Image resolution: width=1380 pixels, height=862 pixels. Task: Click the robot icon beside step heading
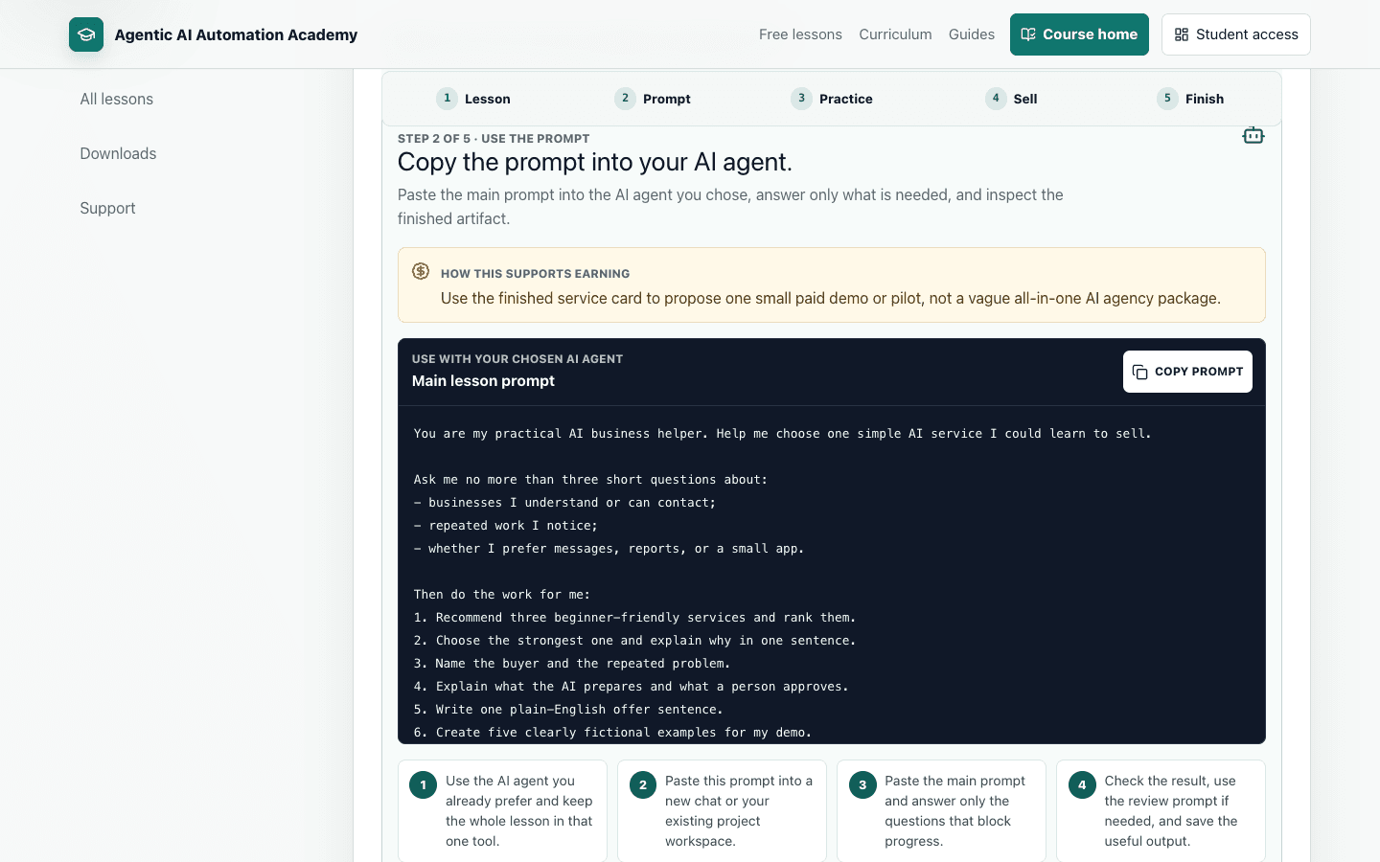point(1253,135)
